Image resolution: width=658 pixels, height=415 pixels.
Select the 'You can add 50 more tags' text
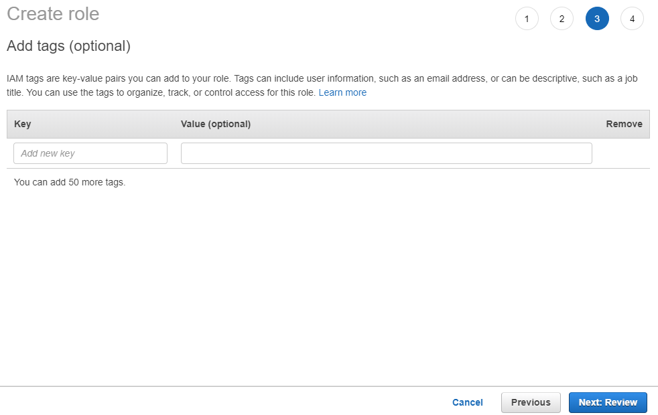point(70,182)
